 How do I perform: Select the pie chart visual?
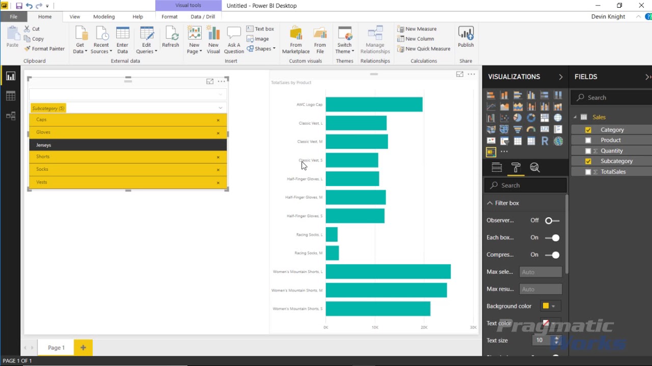pos(518,118)
